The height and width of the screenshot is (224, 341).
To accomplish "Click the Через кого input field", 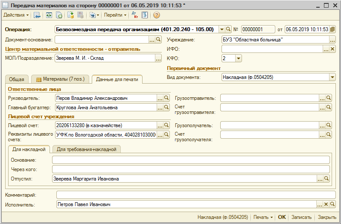I will [191, 169].
